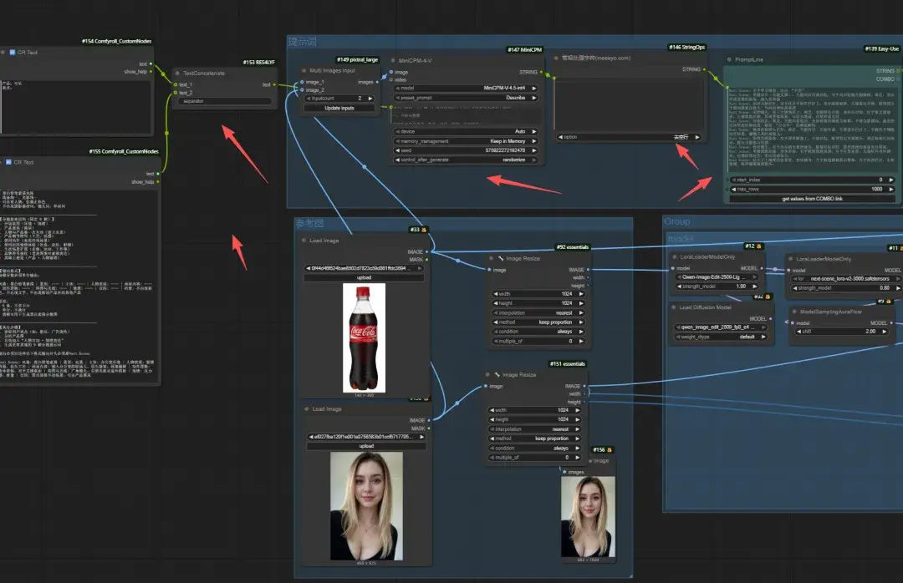Increase the seed value in MiniCPM-4-V
The height and width of the screenshot is (583, 903).
point(533,150)
